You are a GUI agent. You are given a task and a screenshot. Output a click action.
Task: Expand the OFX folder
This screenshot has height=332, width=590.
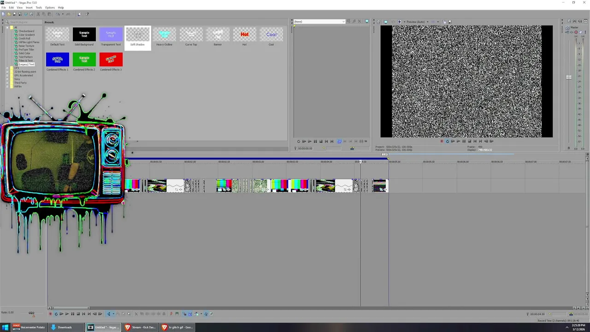[7, 68]
